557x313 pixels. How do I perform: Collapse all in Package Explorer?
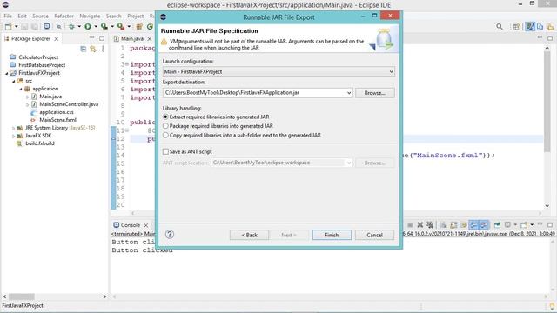point(84,49)
